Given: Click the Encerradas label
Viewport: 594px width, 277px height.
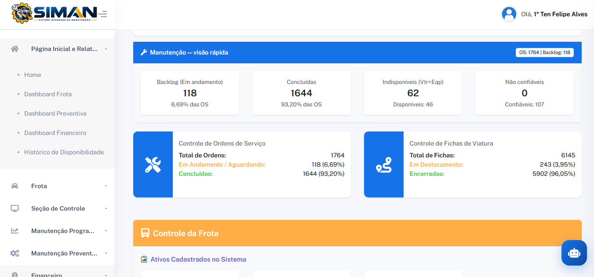Looking at the screenshot, I should 426,174.
